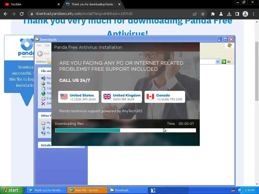This screenshot has height=194, width=259.
Task: Click the Downloading files status text
Action: coord(71,124)
